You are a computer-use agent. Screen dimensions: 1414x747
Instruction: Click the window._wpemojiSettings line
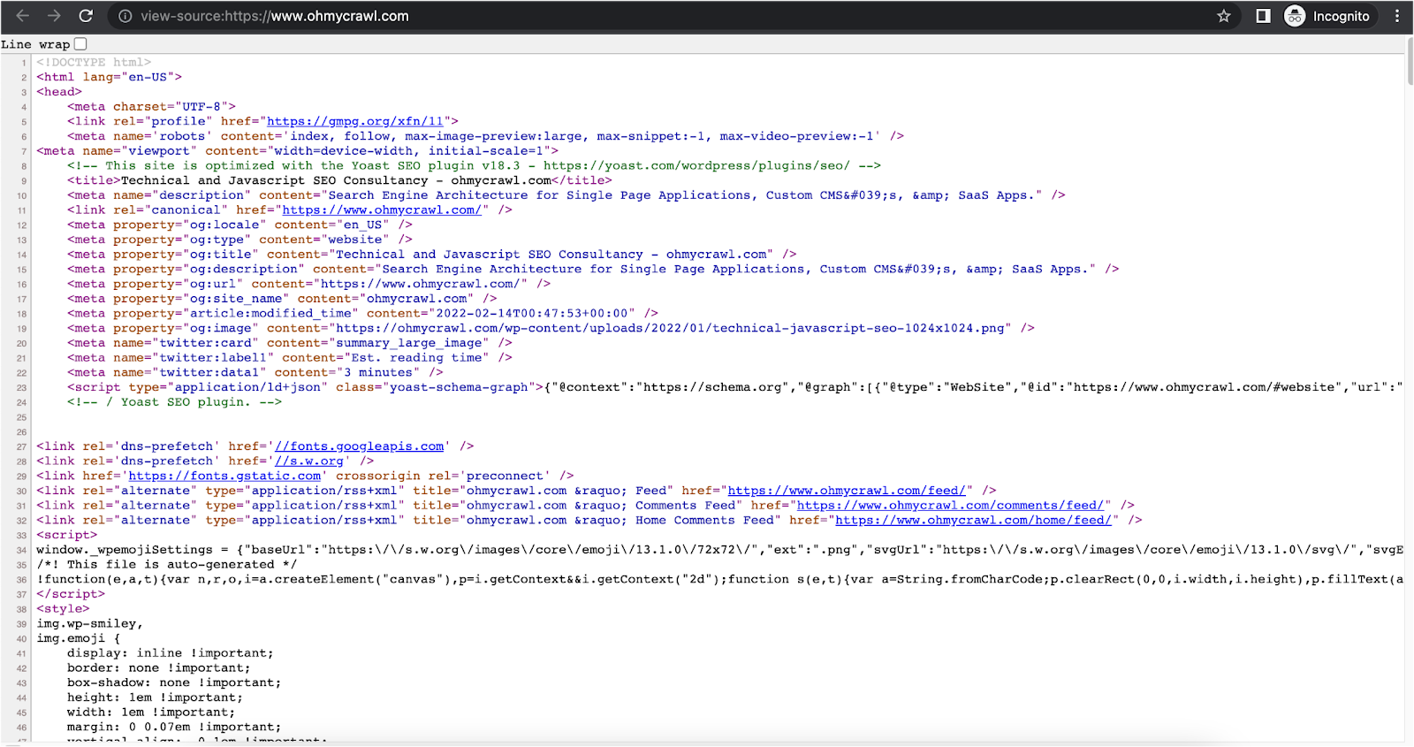click(719, 550)
